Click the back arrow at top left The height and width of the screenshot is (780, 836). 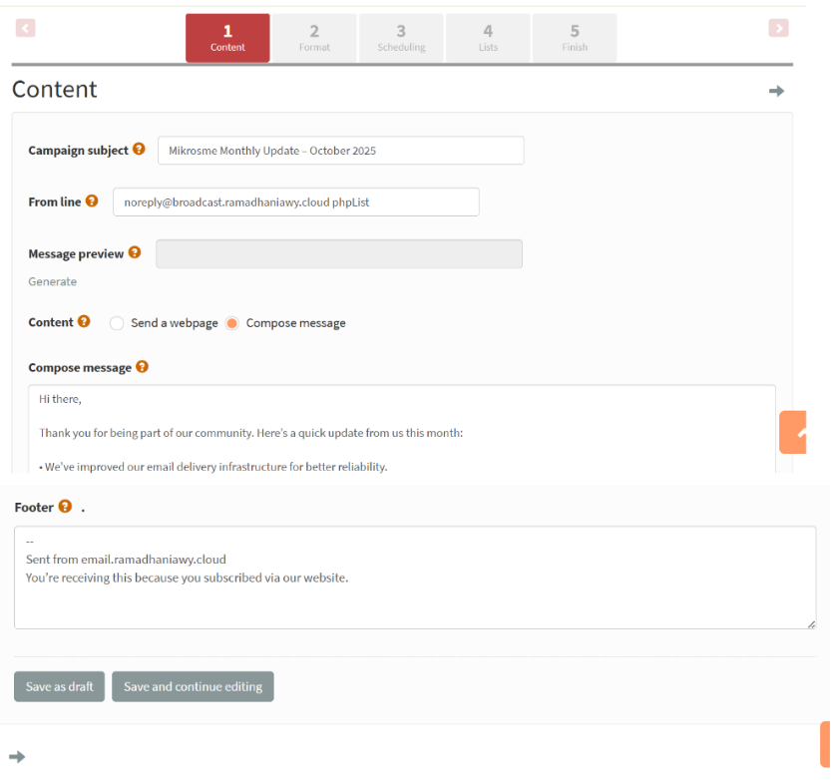(x=25, y=28)
